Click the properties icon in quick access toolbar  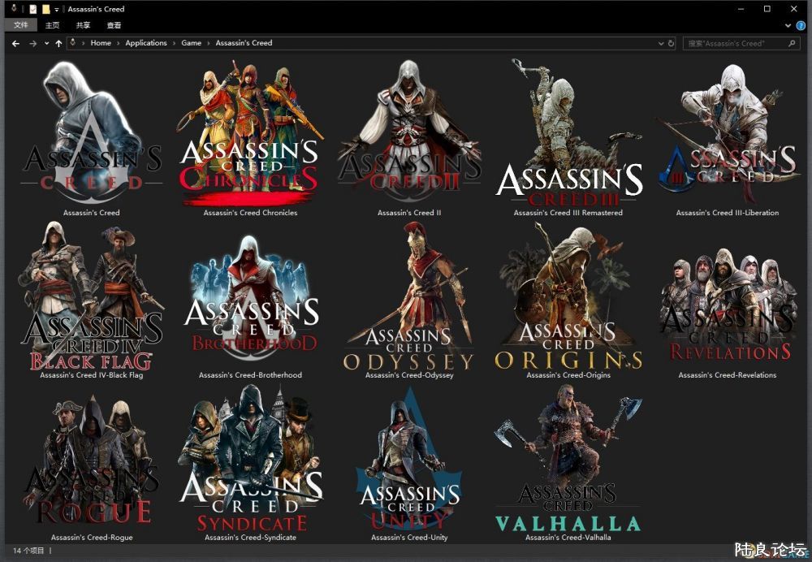point(33,9)
